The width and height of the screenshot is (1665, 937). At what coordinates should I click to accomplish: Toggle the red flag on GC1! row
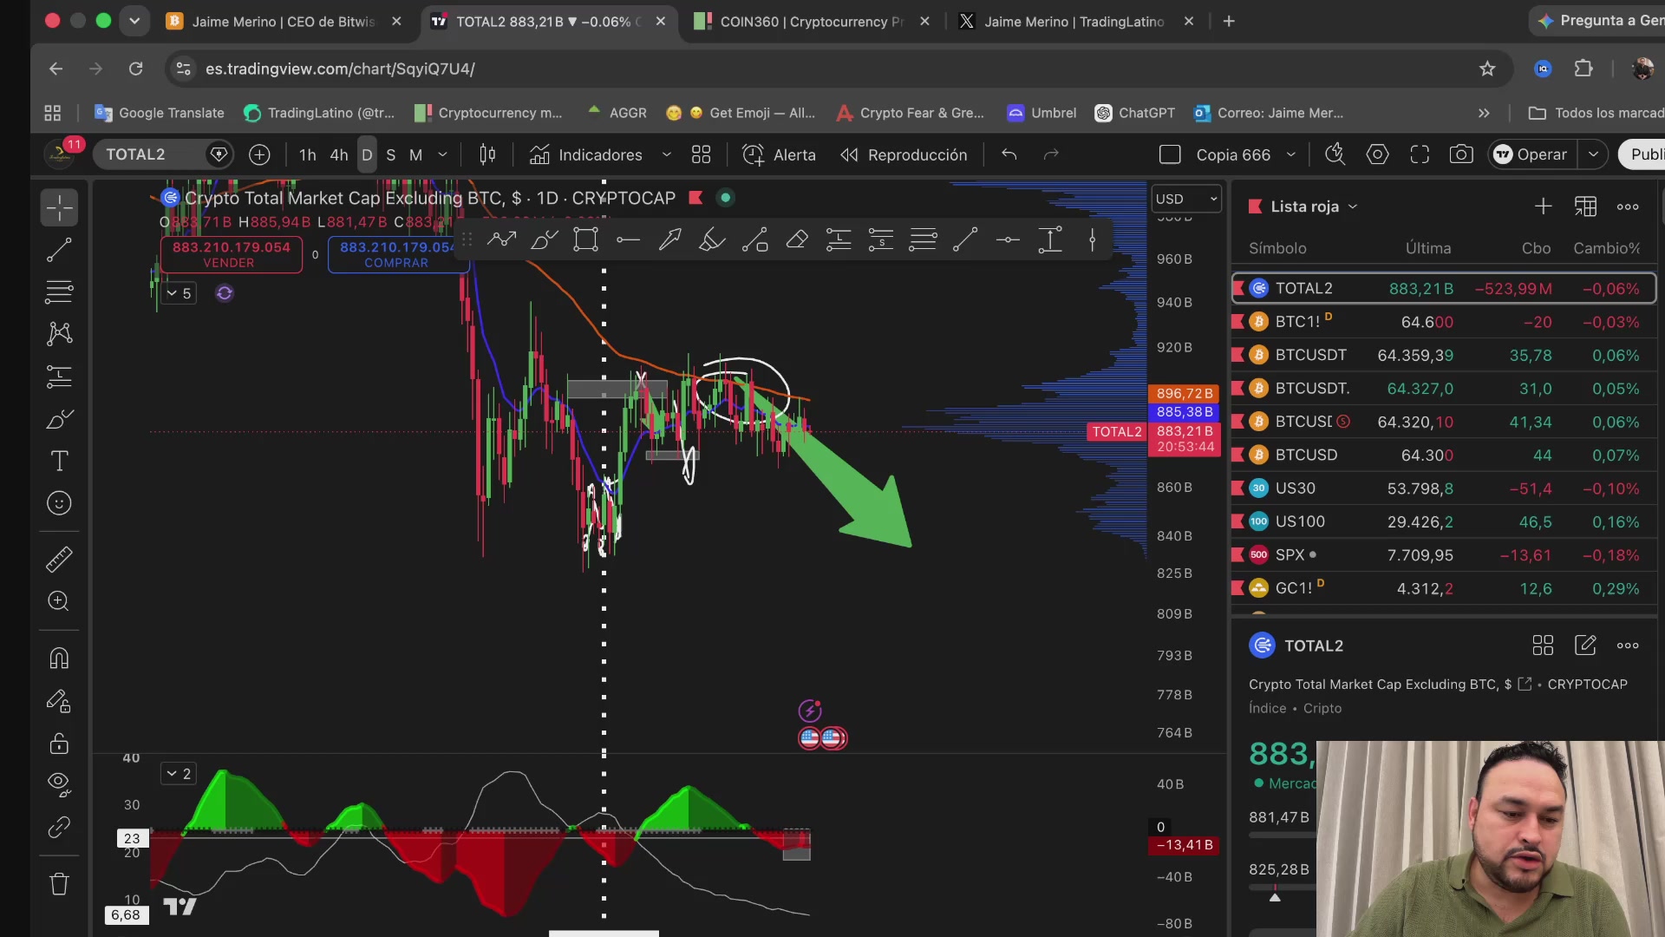(1238, 588)
